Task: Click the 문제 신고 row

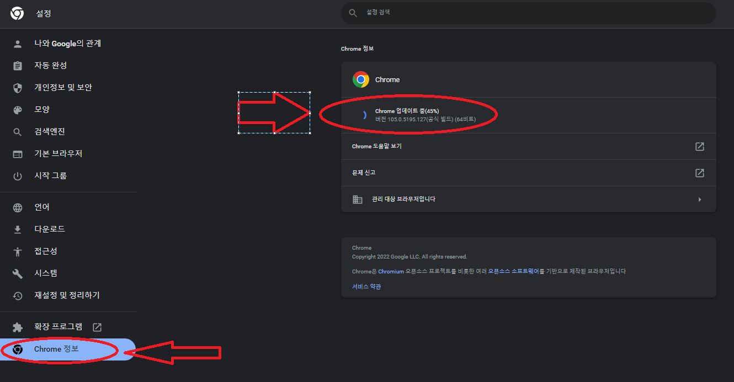Action: tap(528, 173)
